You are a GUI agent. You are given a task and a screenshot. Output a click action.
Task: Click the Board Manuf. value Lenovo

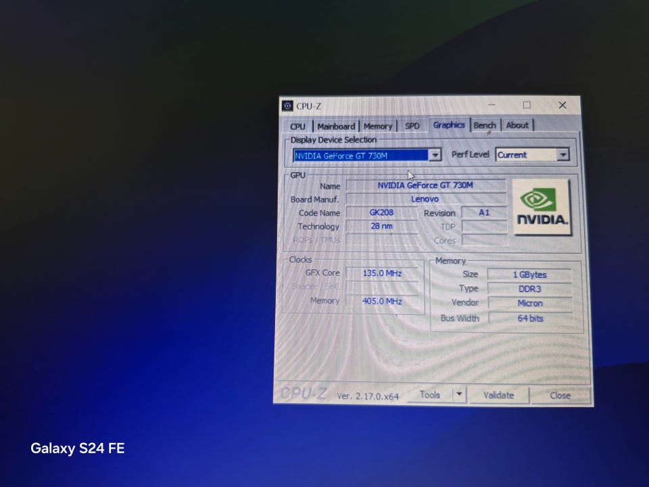pyautogui.click(x=425, y=199)
